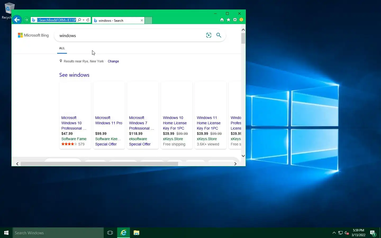This screenshot has width=381, height=238.
Task: Minimize the Internet Explorer window
Action: pyautogui.click(x=215, y=13)
